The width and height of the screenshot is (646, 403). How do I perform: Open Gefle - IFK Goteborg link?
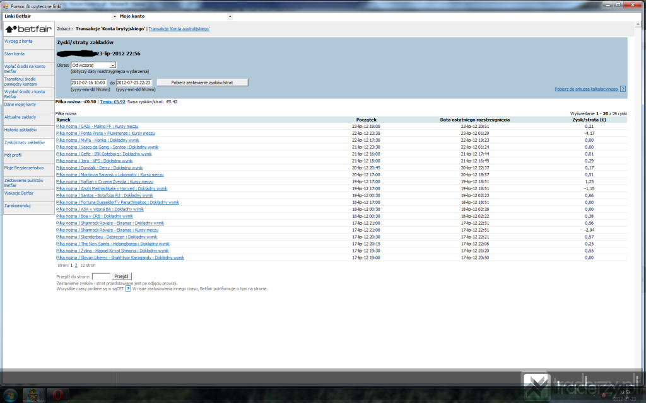pyautogui.click(x=104, y=154)
